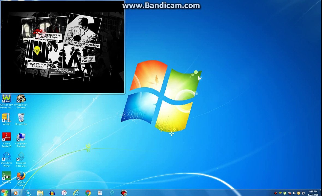Select 'That Yellow Bastard' menu entry
This screenshot has width=322, height=196.
point(37,65)
